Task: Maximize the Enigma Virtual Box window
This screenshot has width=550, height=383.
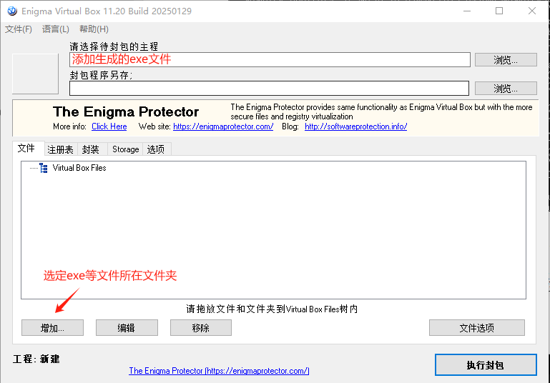Action: [x=499, y=11]
